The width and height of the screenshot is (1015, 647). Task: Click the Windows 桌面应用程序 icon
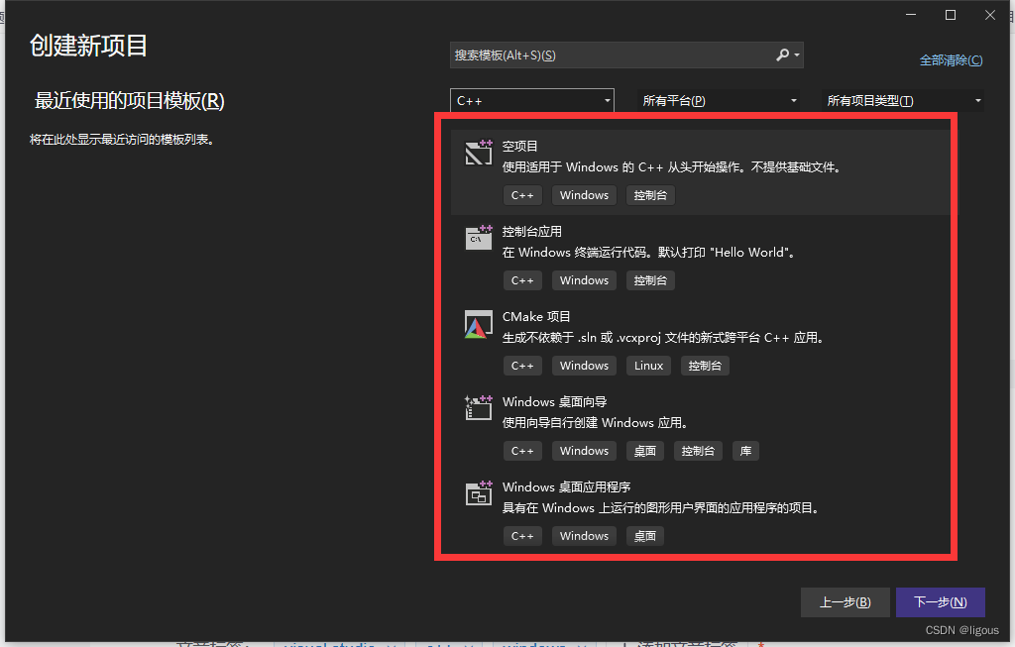[479, 493]
